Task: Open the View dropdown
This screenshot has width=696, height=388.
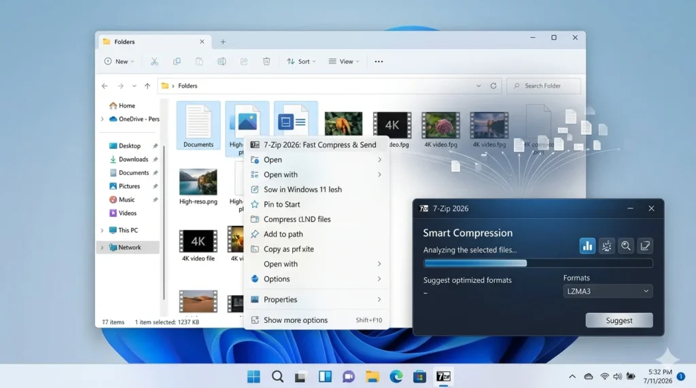Action: click(x=344, y=62)
